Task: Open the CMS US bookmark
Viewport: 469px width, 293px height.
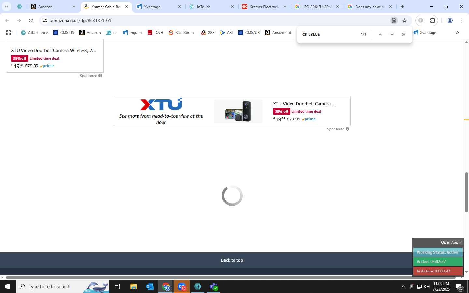Action: pos(64,33)
